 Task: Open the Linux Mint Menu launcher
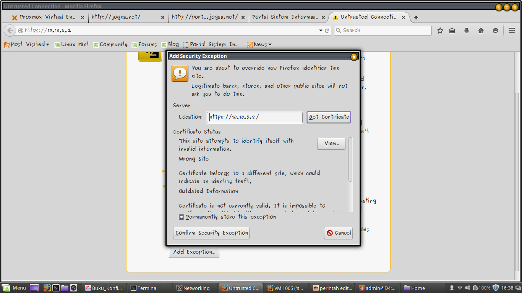14,288
